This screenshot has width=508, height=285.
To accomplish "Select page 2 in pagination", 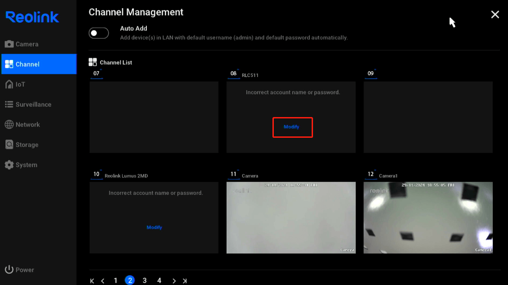I will coord(130,280).
